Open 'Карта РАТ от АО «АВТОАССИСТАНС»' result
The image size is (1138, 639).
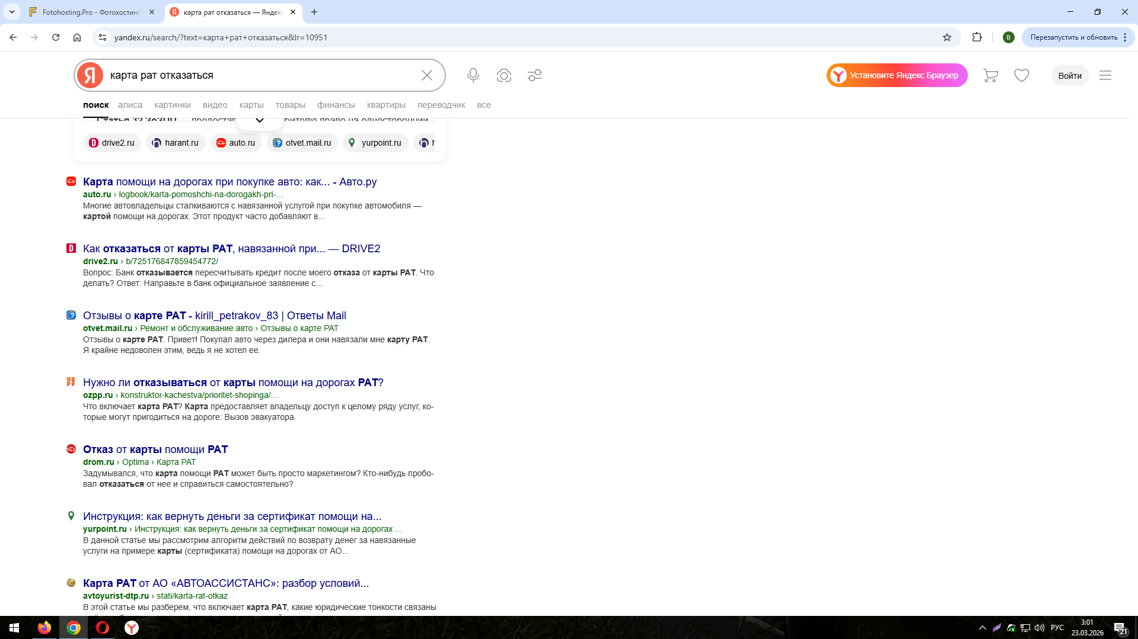click(x=226, y=583)
